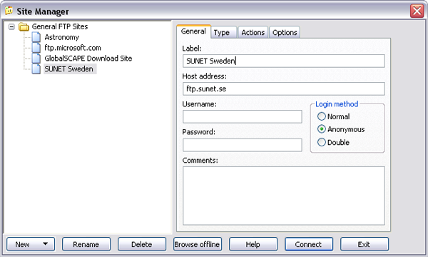The height and width of the screenshot is (257, 428).
Task: Select the Astronomy site entry
Action: [x=61, y=37]
